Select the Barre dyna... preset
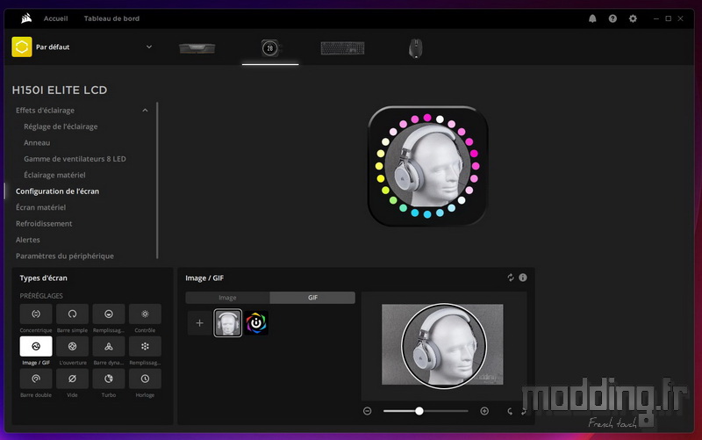 [108, 346]
